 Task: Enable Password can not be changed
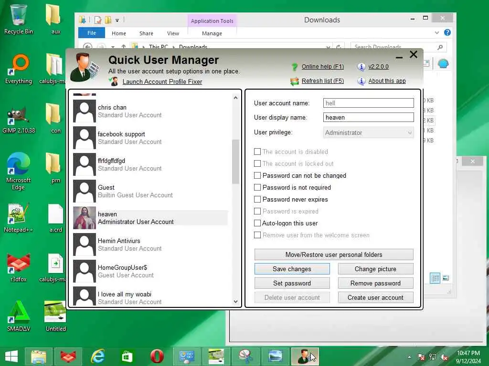click(x=257, y=175)
